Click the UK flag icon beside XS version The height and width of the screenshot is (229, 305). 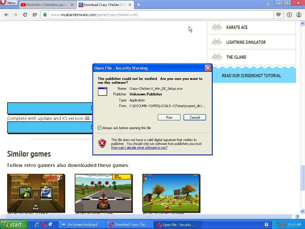[87, 118]
